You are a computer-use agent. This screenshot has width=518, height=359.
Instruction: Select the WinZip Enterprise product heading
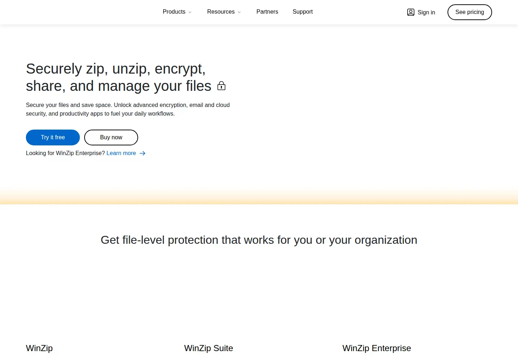377,348
